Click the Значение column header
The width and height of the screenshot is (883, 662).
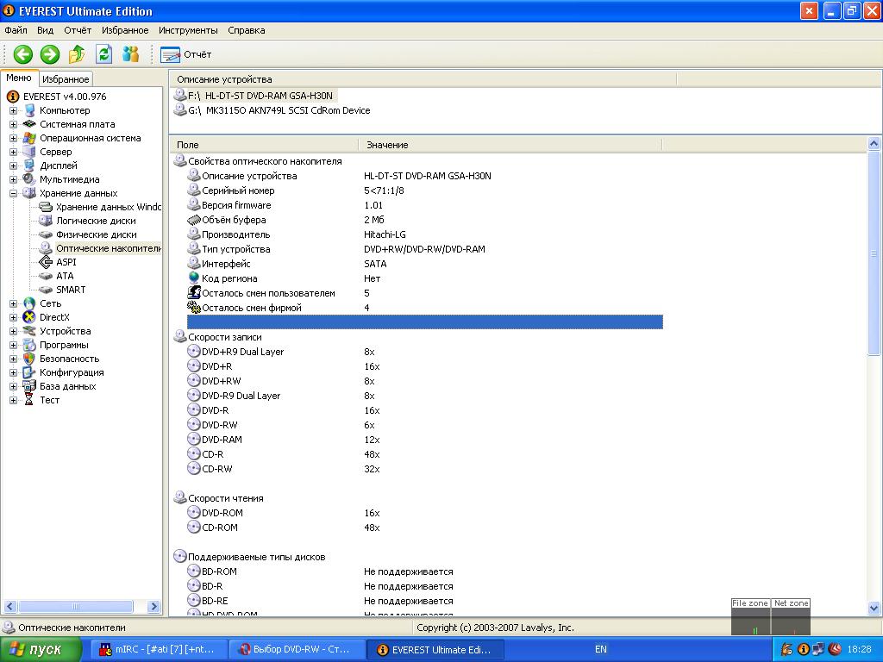pyautogui.click(x=387, y=145)
